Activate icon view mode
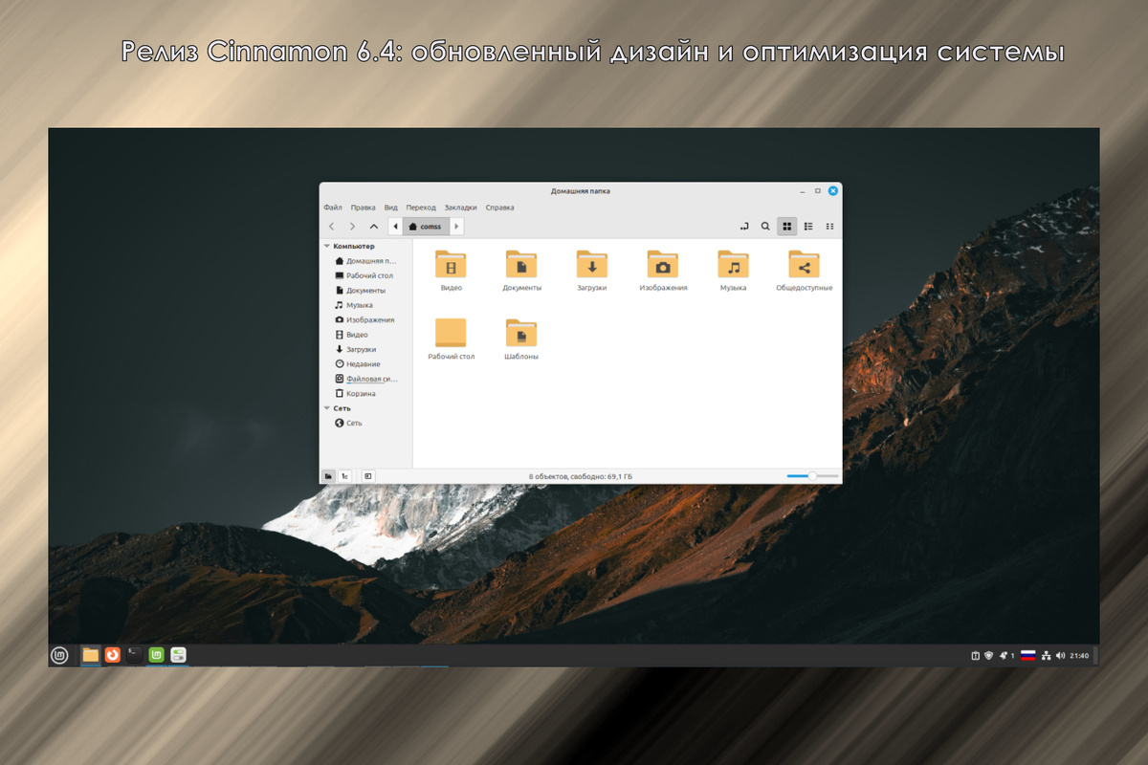1148x765 pixels. point(786,226)
